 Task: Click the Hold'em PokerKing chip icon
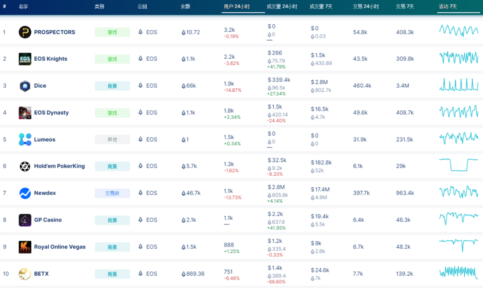(25, 166)
